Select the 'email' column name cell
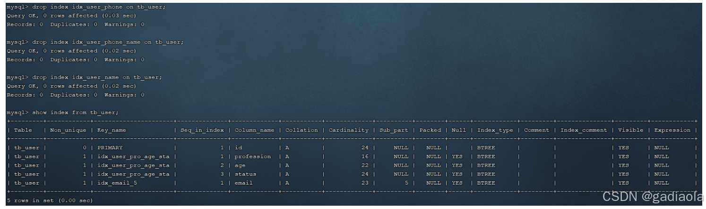 point(243,183)
